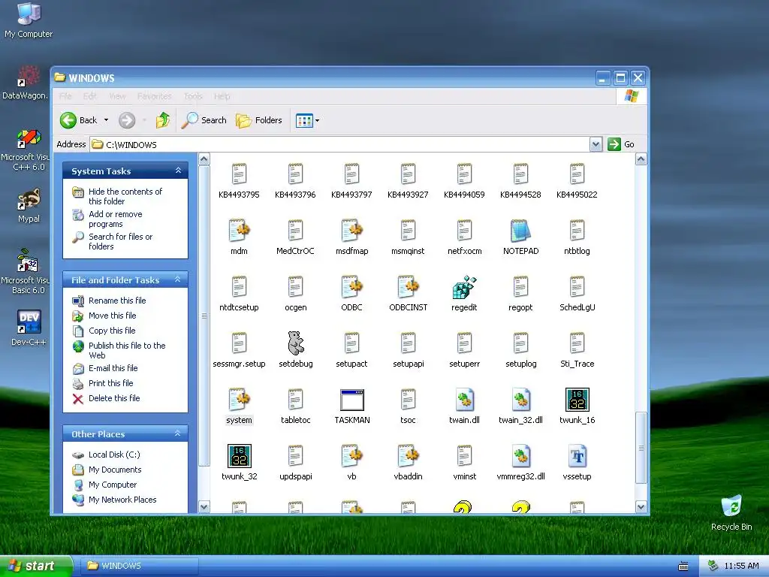Toggle the Folders pane button
This screenshot has width=769, height=577.
[x=259, y=120]
